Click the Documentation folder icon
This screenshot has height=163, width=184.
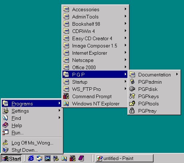[x=132, y=75]
